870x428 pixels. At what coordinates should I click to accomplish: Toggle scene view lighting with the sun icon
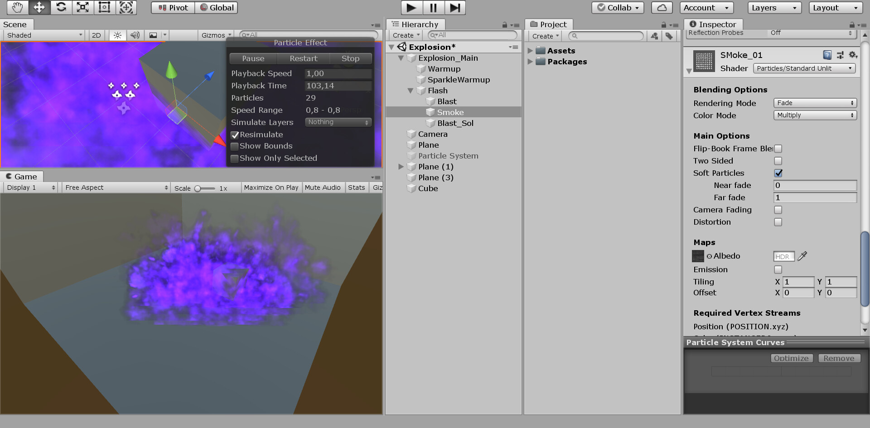[117, 35]
